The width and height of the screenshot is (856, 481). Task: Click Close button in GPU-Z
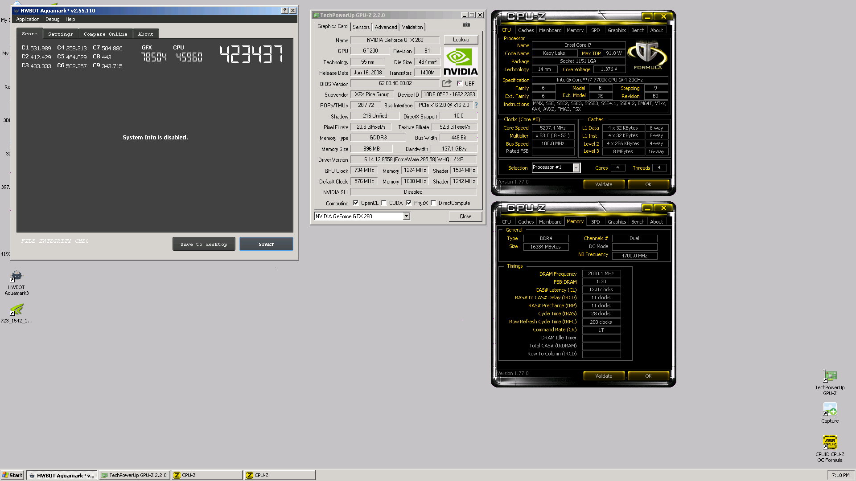point(465,216)
